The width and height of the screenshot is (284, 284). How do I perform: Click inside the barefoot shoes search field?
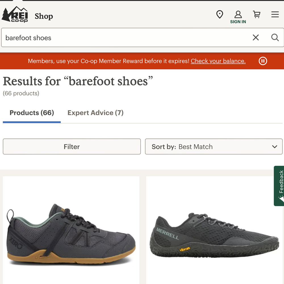tap(114, 37)
